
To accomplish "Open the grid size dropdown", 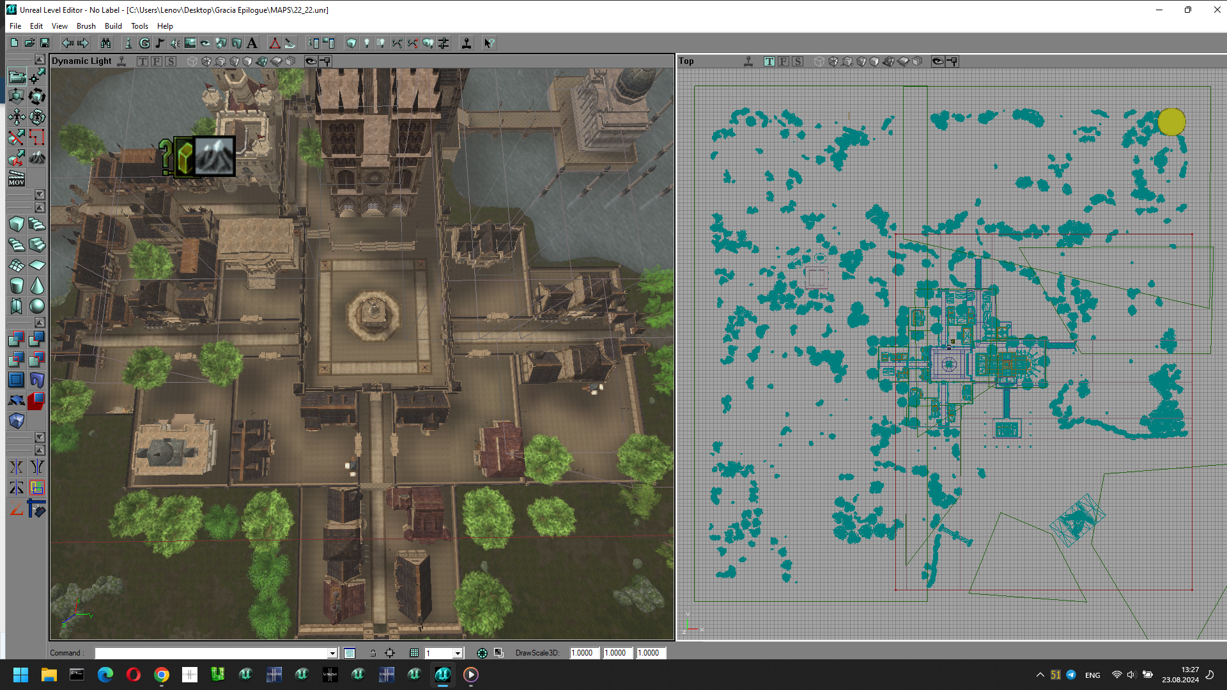I will 458,653.
